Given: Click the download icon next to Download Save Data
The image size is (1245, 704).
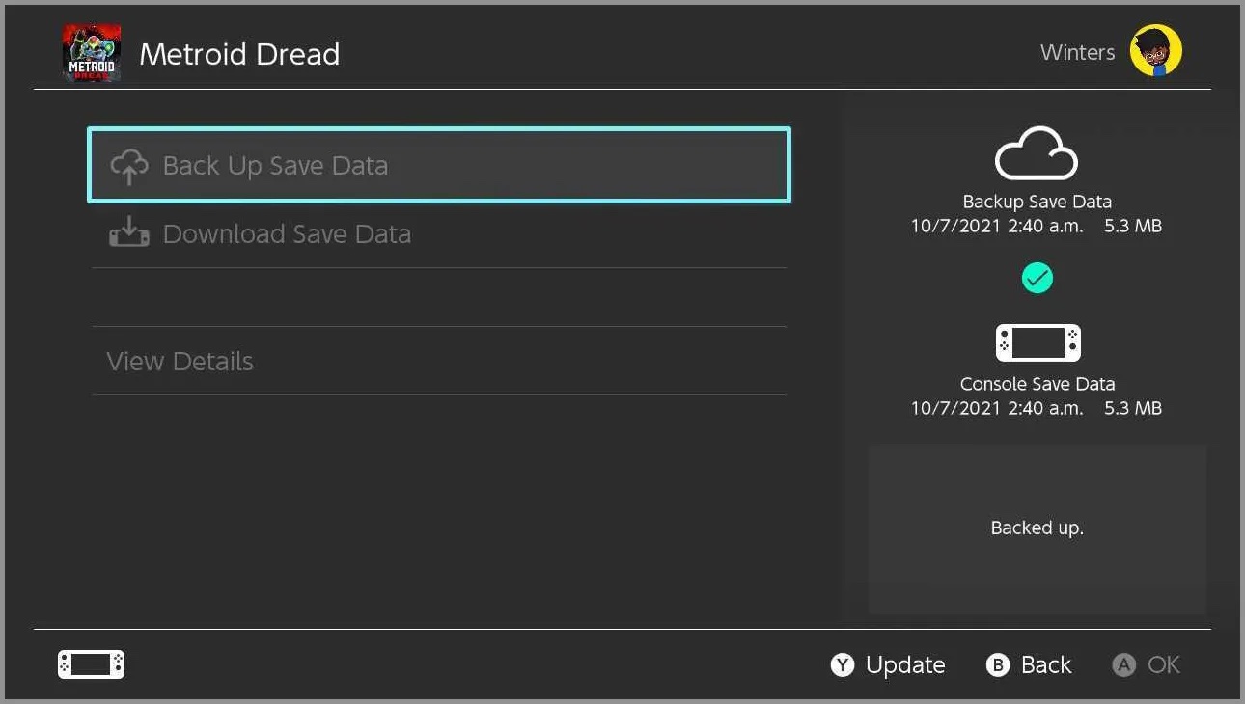Looking at the screenshot, I should coord(129,233).
